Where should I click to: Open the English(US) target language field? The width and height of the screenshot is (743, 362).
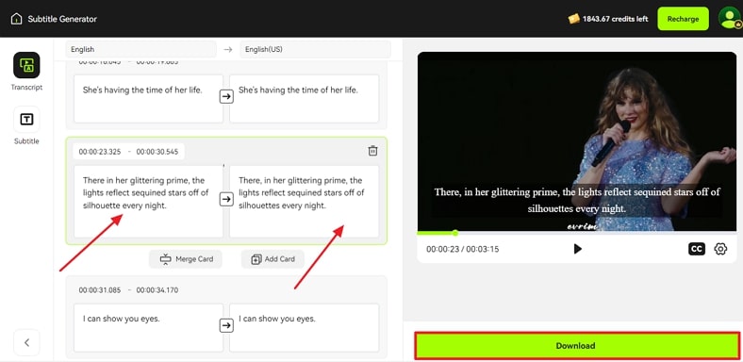[316, 49]
